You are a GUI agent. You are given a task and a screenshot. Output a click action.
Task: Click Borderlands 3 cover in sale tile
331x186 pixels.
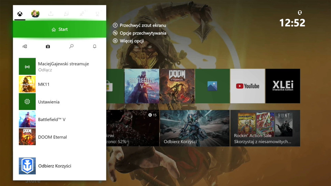tap(247, 124)
